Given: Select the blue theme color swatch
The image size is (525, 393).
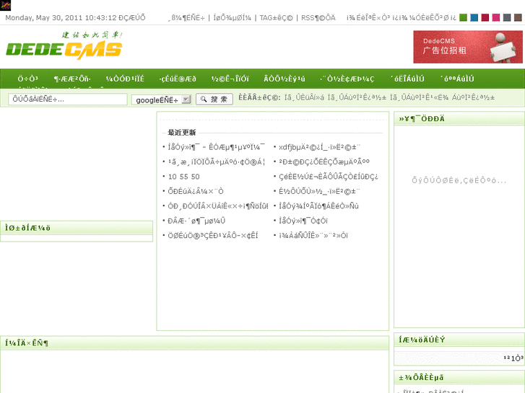Looking at the screenshot, I should 474,17.
